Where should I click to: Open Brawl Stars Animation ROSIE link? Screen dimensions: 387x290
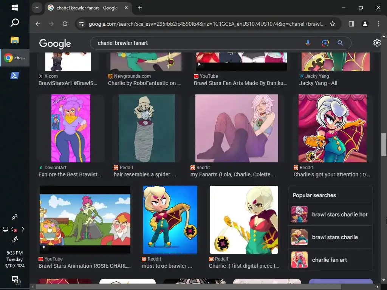84,266
